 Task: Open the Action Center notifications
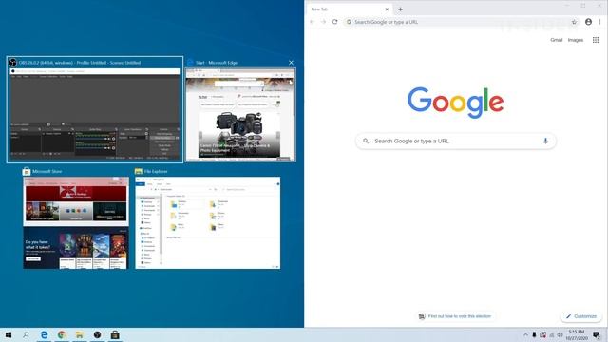[597, 335]
